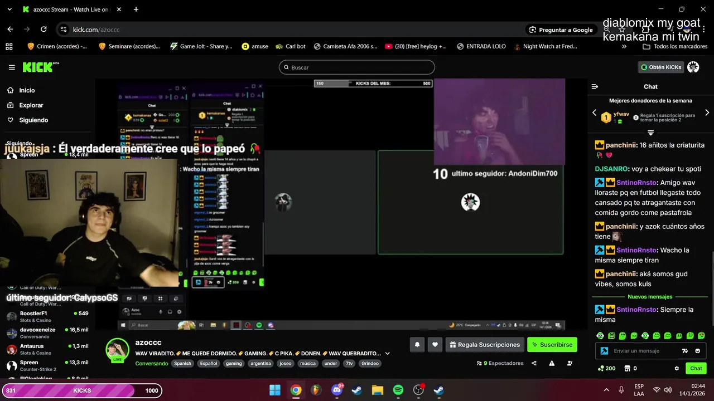714x401 pixels.
Task: Toggle follow with the heart button
Action: [435, 345]
